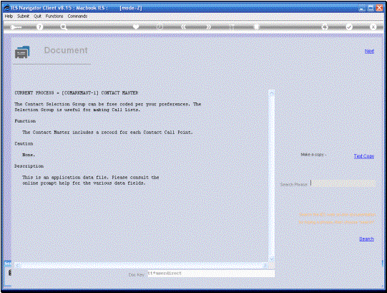The width and height of the screenshot is (387, 293).
Task: Open the Help menu
Action: coord(9,16)
